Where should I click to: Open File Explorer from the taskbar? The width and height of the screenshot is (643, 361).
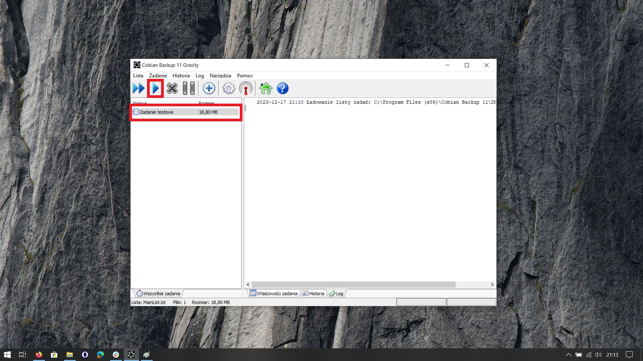[70, 355]
